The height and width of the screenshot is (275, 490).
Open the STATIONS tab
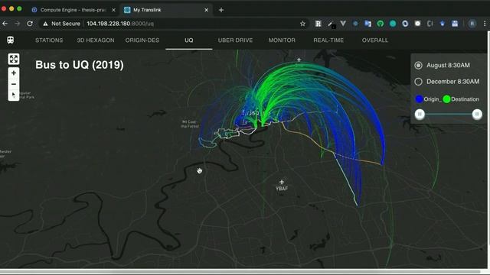[x=49, y=40]
